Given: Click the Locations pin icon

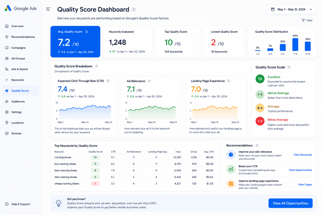Looking at the screenshot, I should click(x=7, y=123).
